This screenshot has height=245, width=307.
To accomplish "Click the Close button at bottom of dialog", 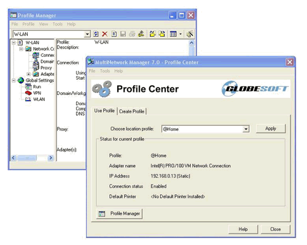I will (276, 229).
